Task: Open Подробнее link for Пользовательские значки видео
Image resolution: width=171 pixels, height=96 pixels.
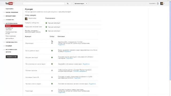Action: click(86, 64)
